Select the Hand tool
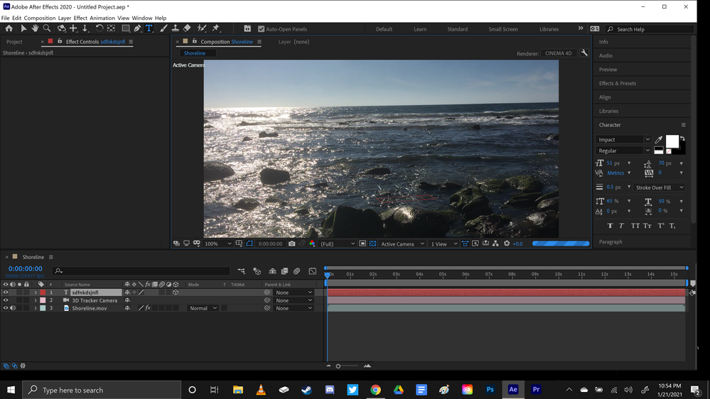The width and height of the screenshot is (710, 399). (x=35, y=28)
